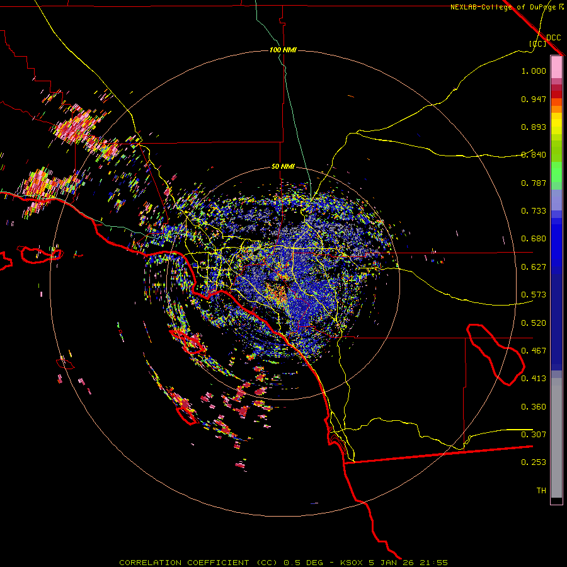This screenshot has width=567, height=567.
Task: Click the 0.253 legend value
Action: [x=534, y=462]
